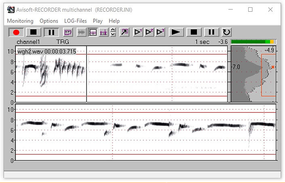Open the LOG-Files menu

76,21
